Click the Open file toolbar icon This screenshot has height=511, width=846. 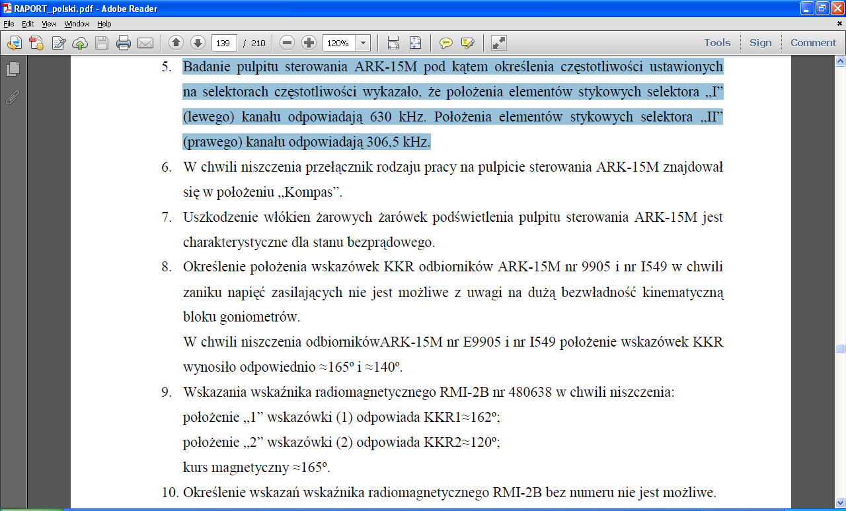coord(15,43)
